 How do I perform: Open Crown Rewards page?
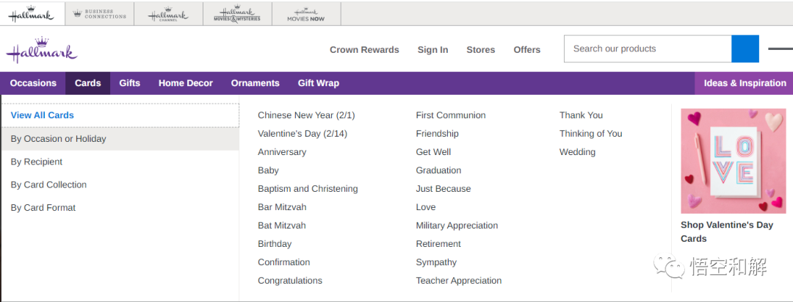coord(364,50)
